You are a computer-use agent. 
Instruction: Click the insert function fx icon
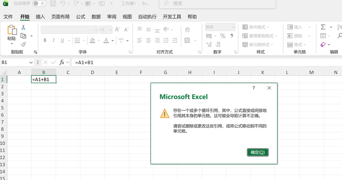click(62, 62)
